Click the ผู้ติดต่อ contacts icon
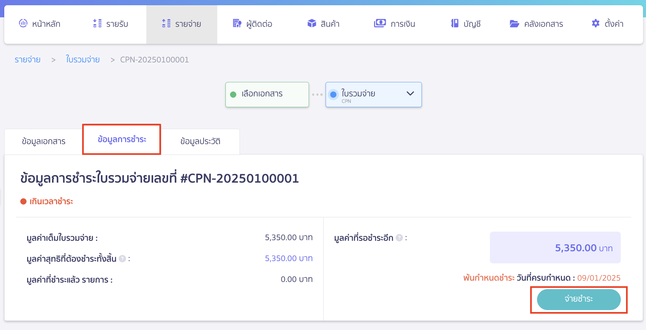This screenshot has width=646, height=330. pyautogui.click(x=237, y=23)
